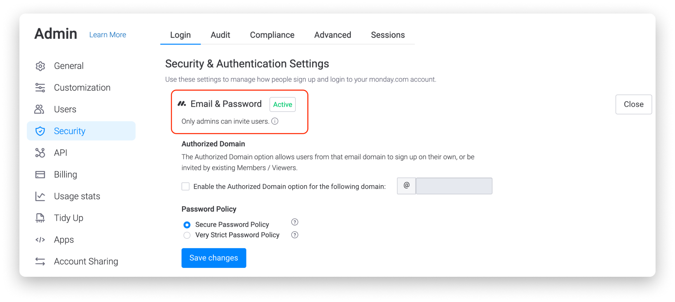Screen dimensions: 675x302
Task: Click the Tidy Up icon
Action: click(40, 218)
